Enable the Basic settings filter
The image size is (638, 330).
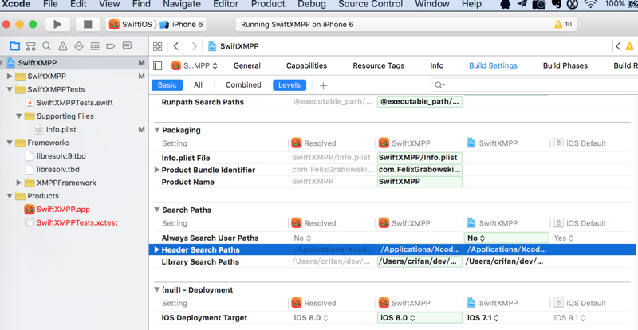point(167,85)
